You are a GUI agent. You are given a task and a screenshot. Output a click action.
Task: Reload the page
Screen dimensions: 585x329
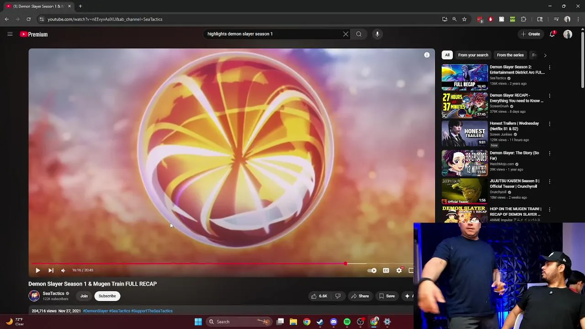click(28, 19)
